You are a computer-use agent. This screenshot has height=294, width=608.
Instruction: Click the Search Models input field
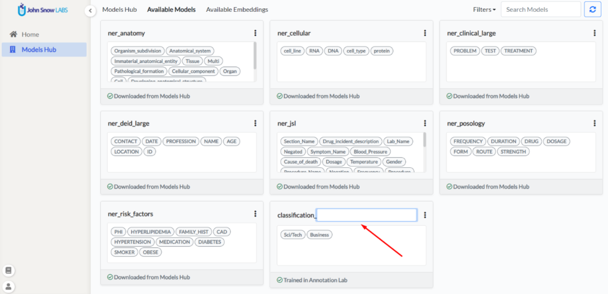(541, 9)
